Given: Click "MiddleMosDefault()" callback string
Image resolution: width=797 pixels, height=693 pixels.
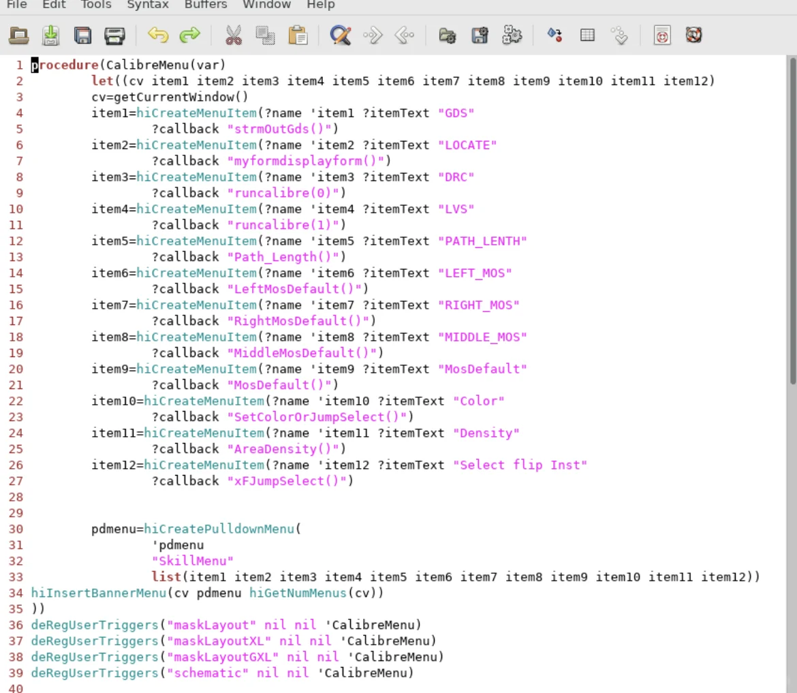Looking at the screenshot, I should pos(302,354).
